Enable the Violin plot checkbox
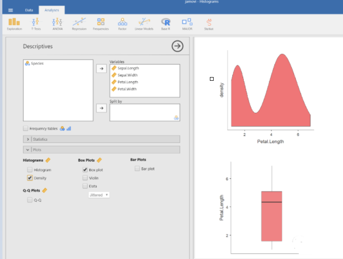Screen dimensions: 343x259 [85, 178]
